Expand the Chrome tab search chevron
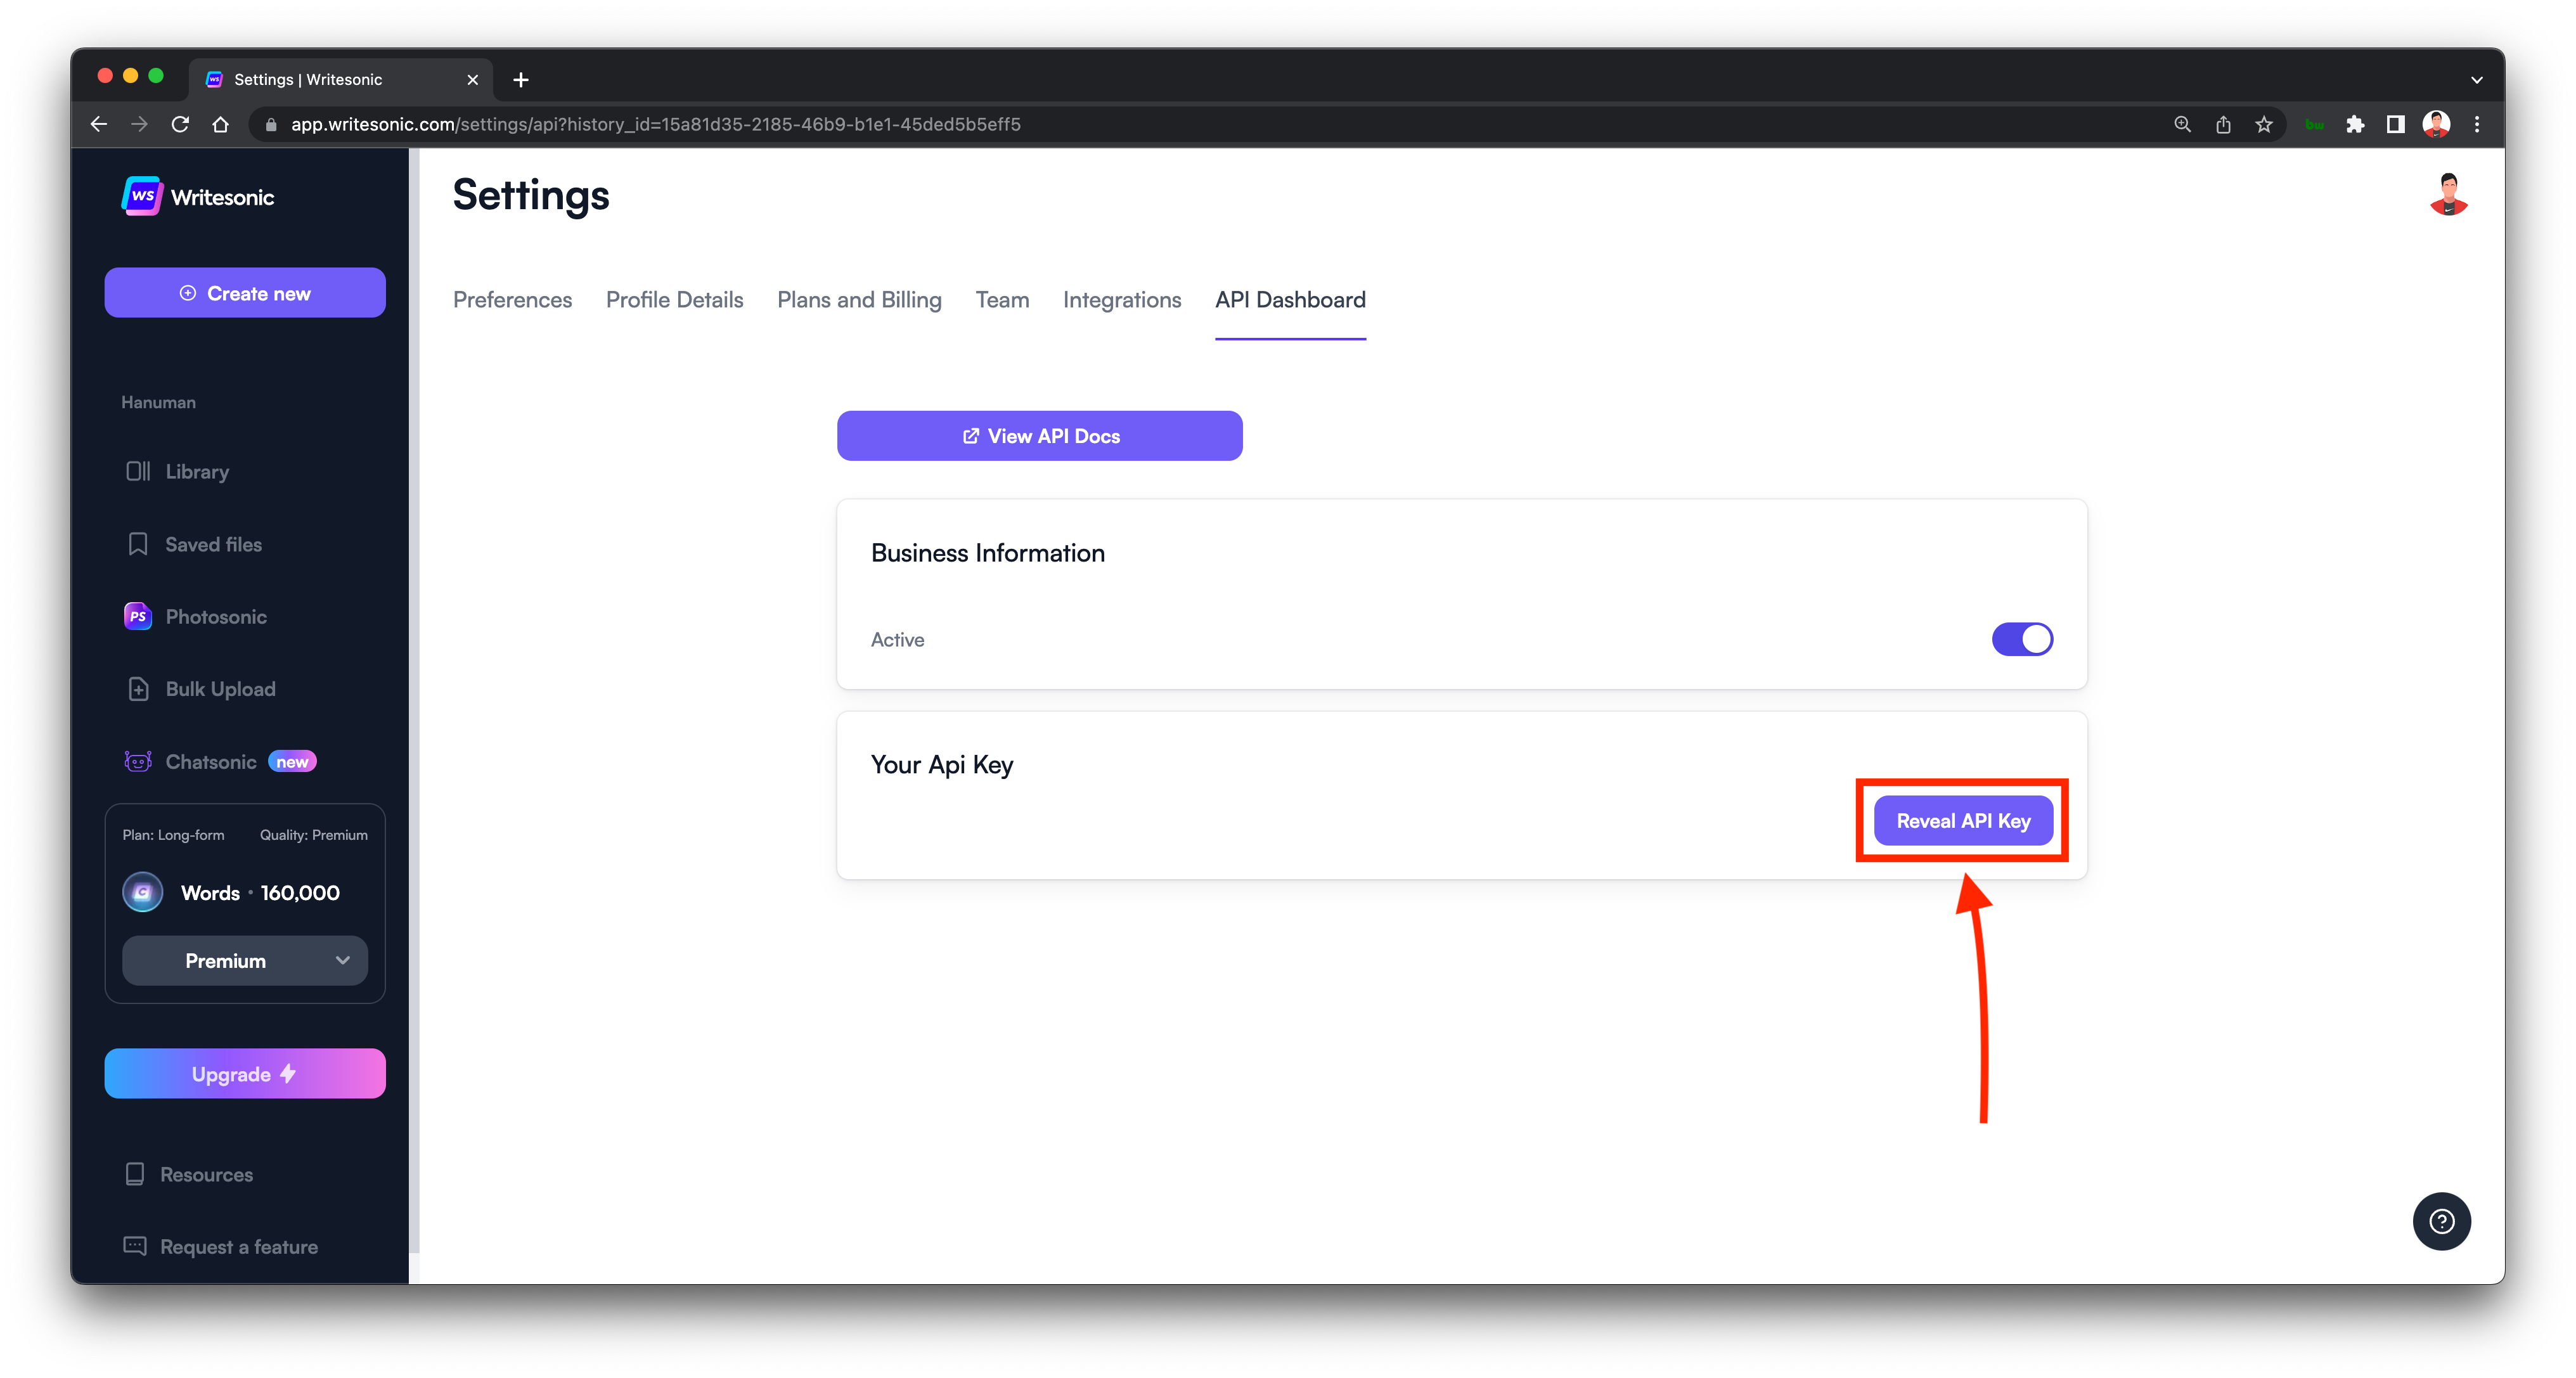Viewport: 2576px width, 1378px height. tap(2476, 80)
